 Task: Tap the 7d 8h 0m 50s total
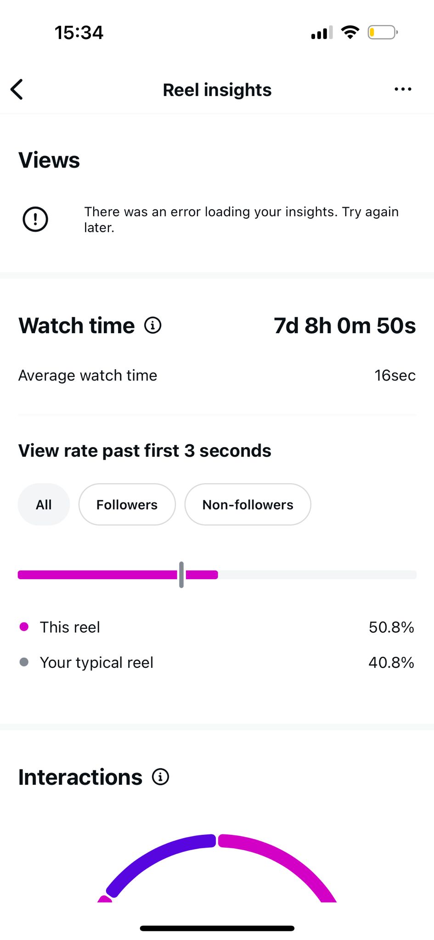[x=344, y=326]
